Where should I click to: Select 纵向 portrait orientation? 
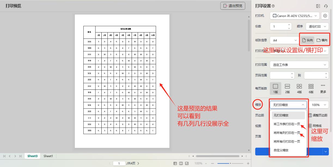[x=308, y=40]
